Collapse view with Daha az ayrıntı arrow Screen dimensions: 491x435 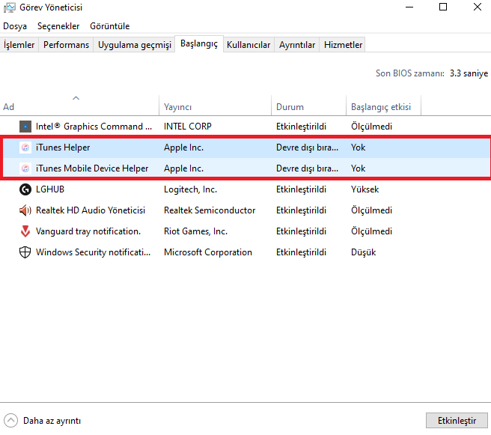11,421
